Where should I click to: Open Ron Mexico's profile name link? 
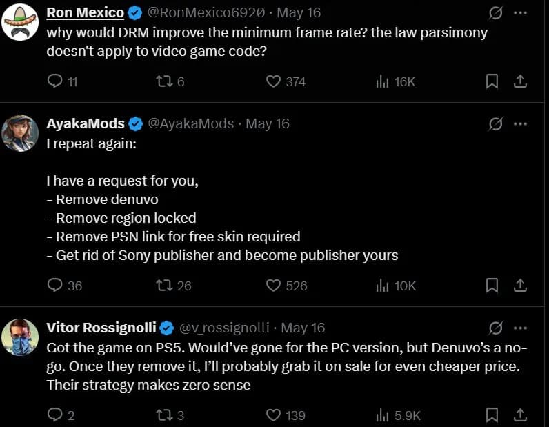[x=85, y=13]
